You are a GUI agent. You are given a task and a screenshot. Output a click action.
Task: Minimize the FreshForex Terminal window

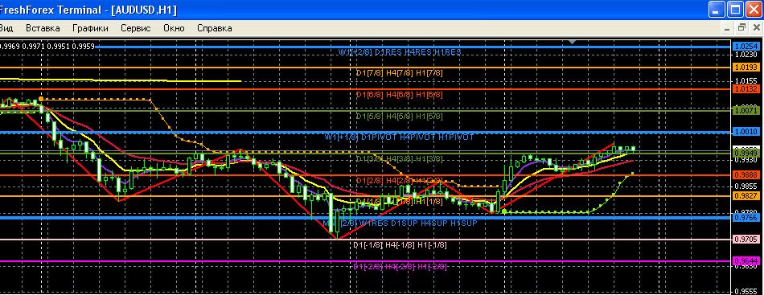(717, 10)
